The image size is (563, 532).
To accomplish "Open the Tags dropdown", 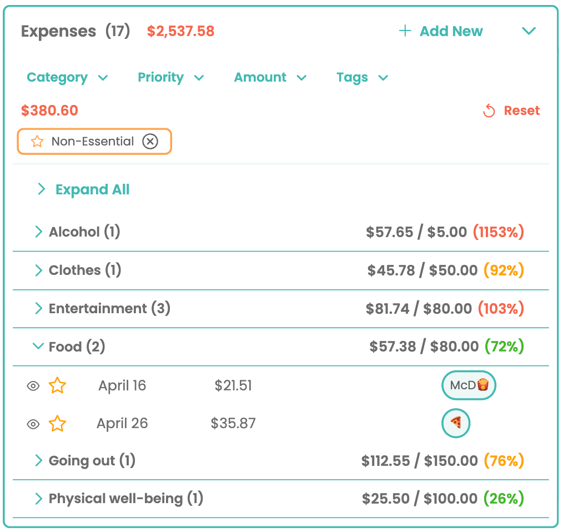I will point(361,77).
